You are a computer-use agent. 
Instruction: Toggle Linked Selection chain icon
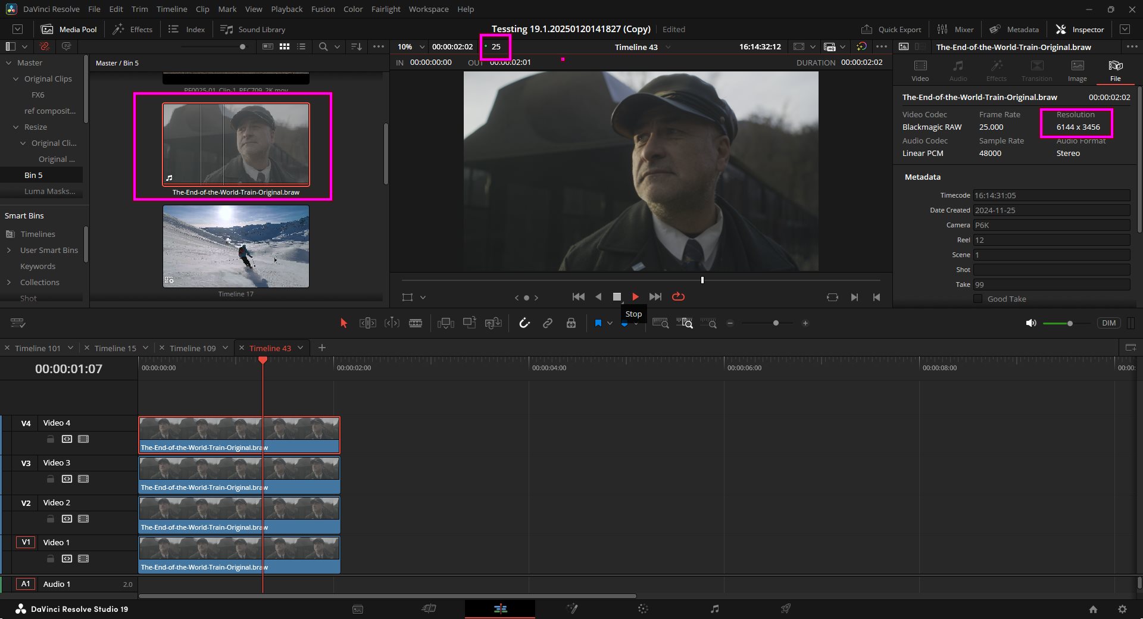(x=548, y=323)
